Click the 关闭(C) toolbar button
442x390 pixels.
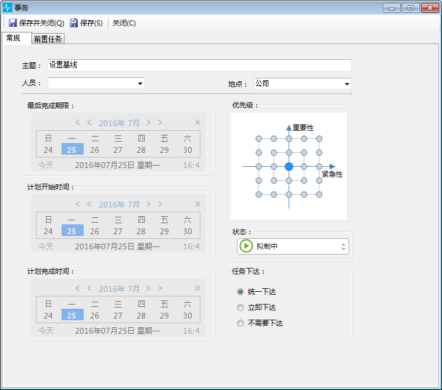coord(124,23)
